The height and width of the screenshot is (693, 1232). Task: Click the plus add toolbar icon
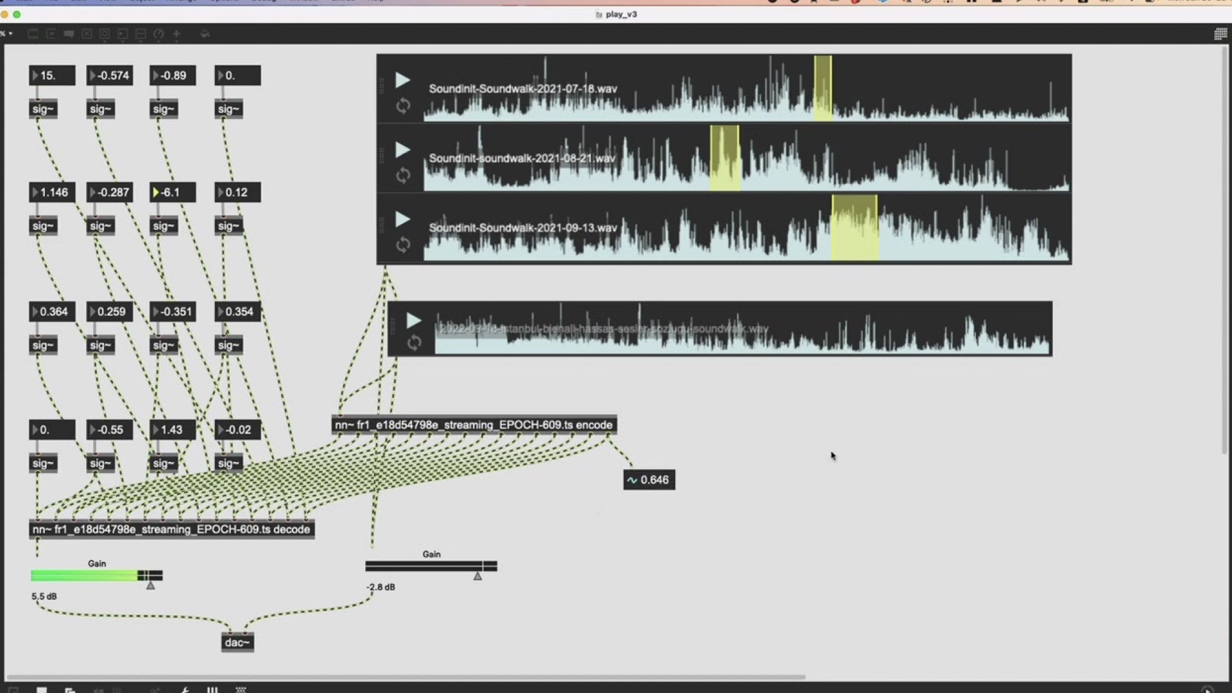click(176, 34)
